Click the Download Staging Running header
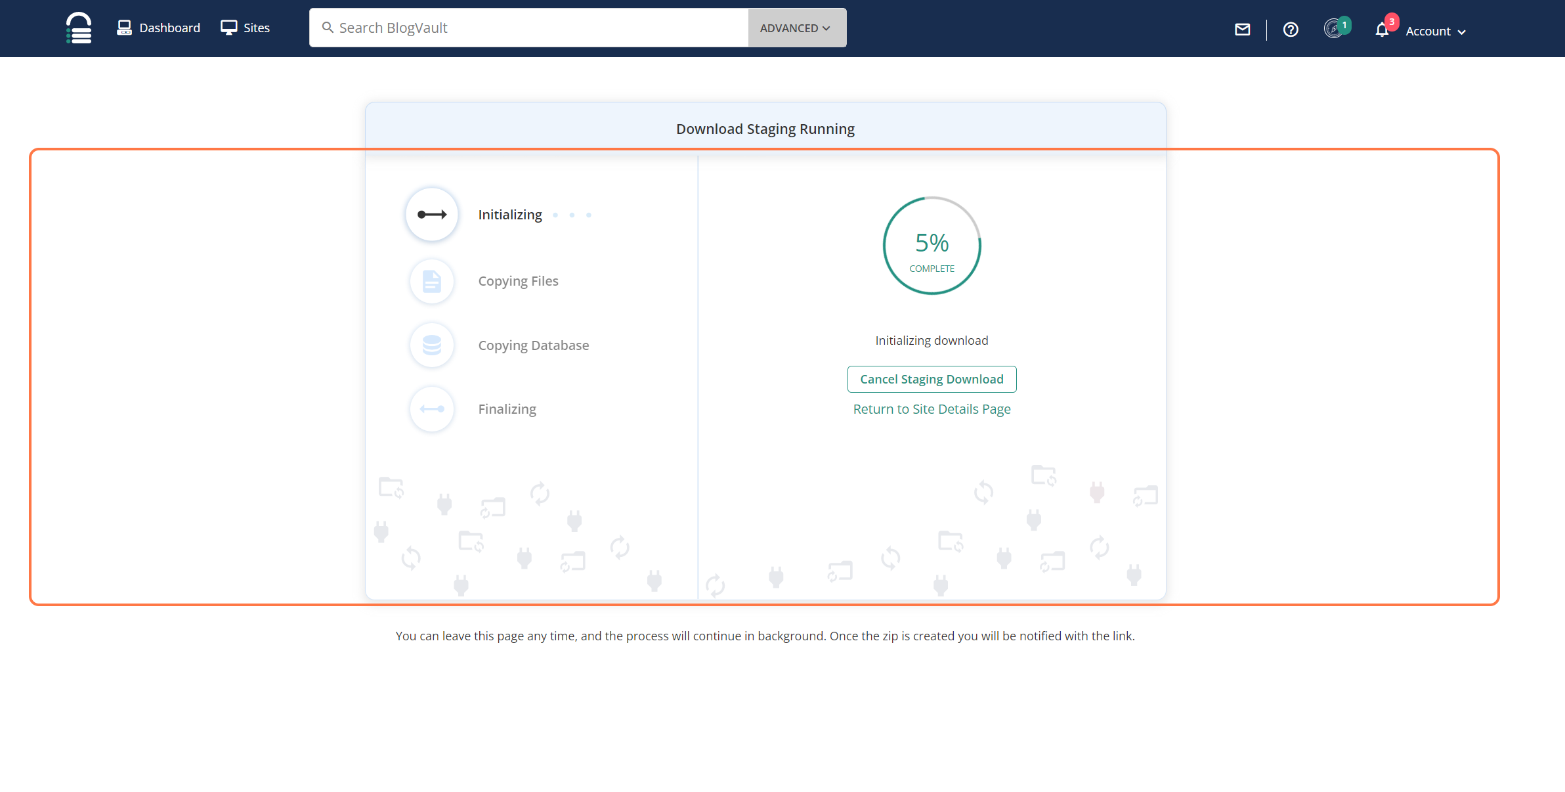 765,129
